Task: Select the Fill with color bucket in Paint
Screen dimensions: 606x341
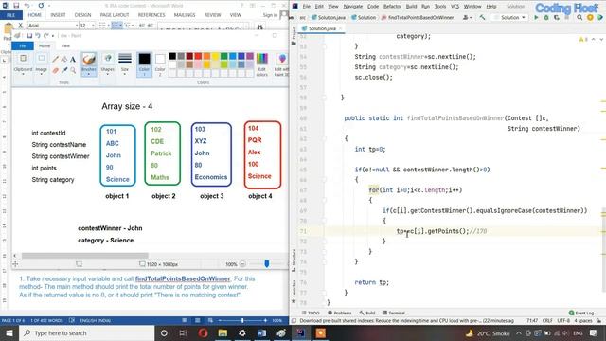Action: pos(64,59)
